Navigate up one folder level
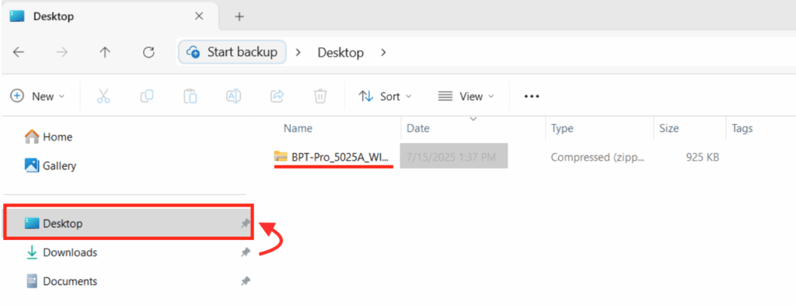Image resolution: width=796 pixels, height=306 pixels. (105, 52)
